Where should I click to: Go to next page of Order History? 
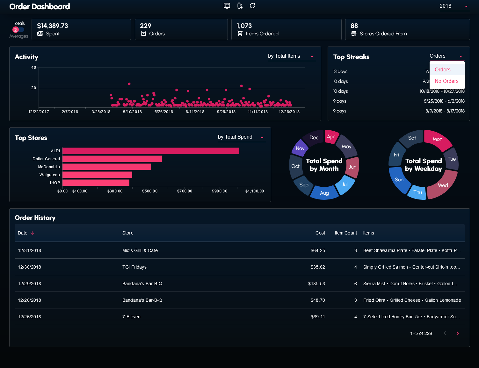pyautogui.click(x=458, y=333)
